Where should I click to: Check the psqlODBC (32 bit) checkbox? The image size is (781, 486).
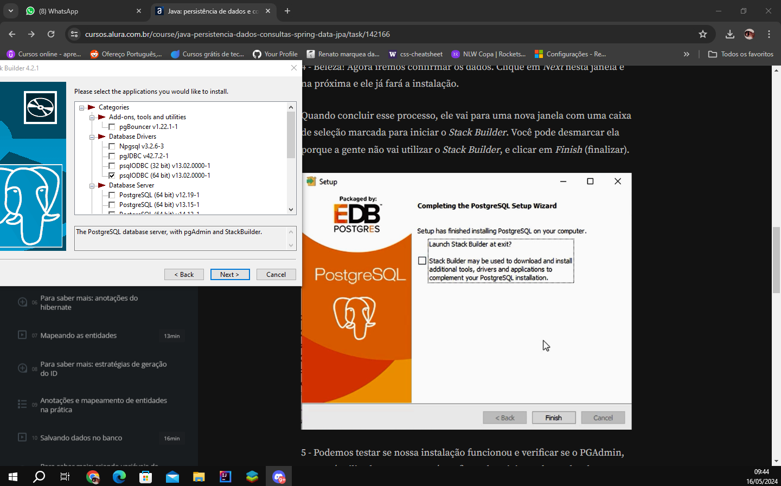[112, 166]
